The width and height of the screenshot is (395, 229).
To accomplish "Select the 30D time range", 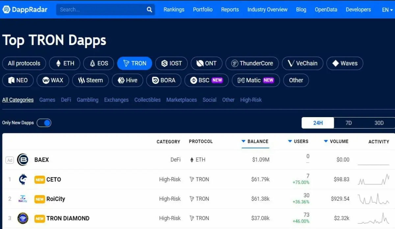I will tap(379, 123).
